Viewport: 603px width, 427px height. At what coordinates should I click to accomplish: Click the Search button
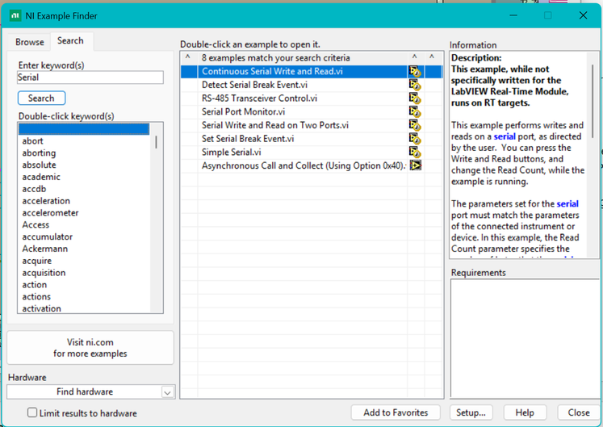tap(41, 98)
